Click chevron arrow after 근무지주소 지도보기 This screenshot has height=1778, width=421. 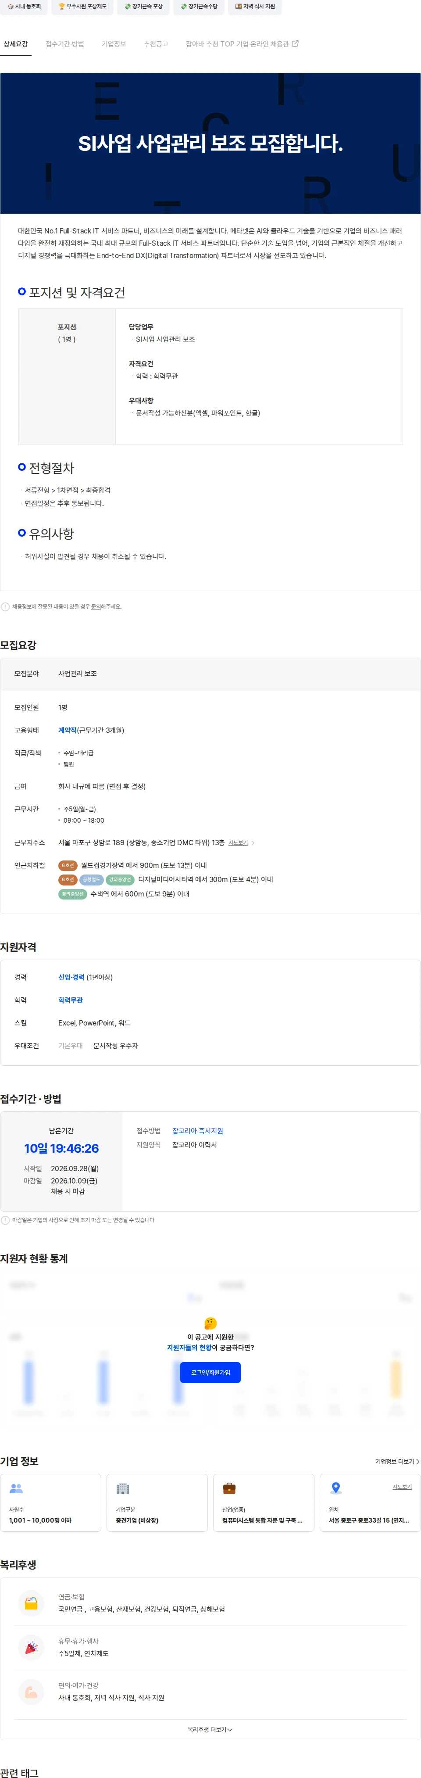click(253, 843)
